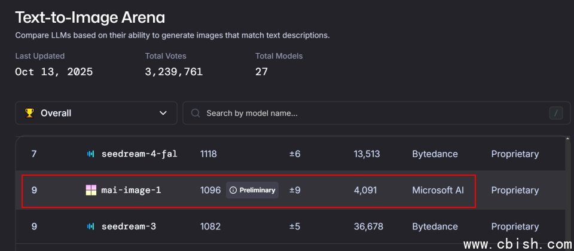Open the Overall category dropdown
574x251 pixels.
96,113
